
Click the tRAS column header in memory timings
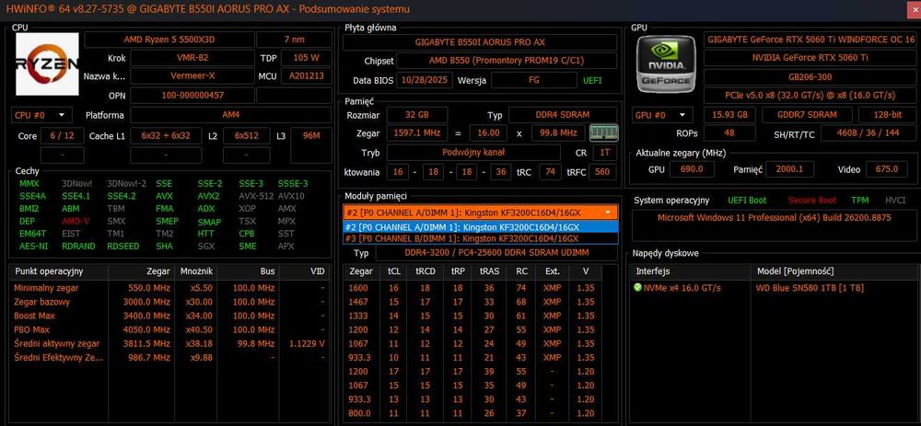[489, 271]
